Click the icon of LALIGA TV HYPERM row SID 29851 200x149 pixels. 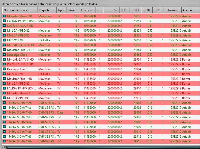[x=4, y=21]
